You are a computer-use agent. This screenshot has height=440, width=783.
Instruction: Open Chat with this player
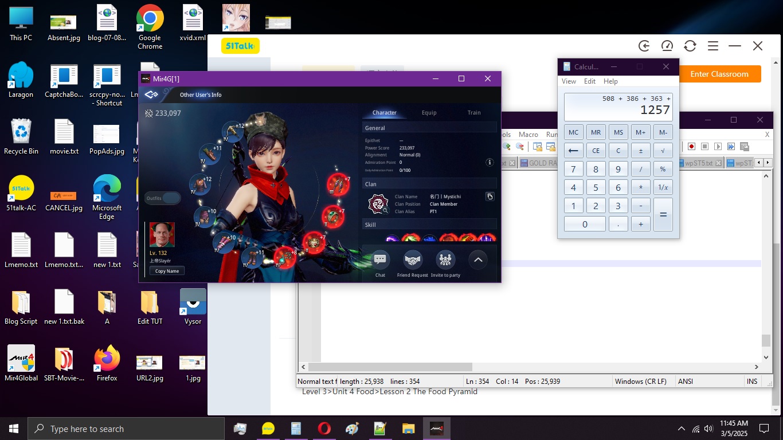380,260
